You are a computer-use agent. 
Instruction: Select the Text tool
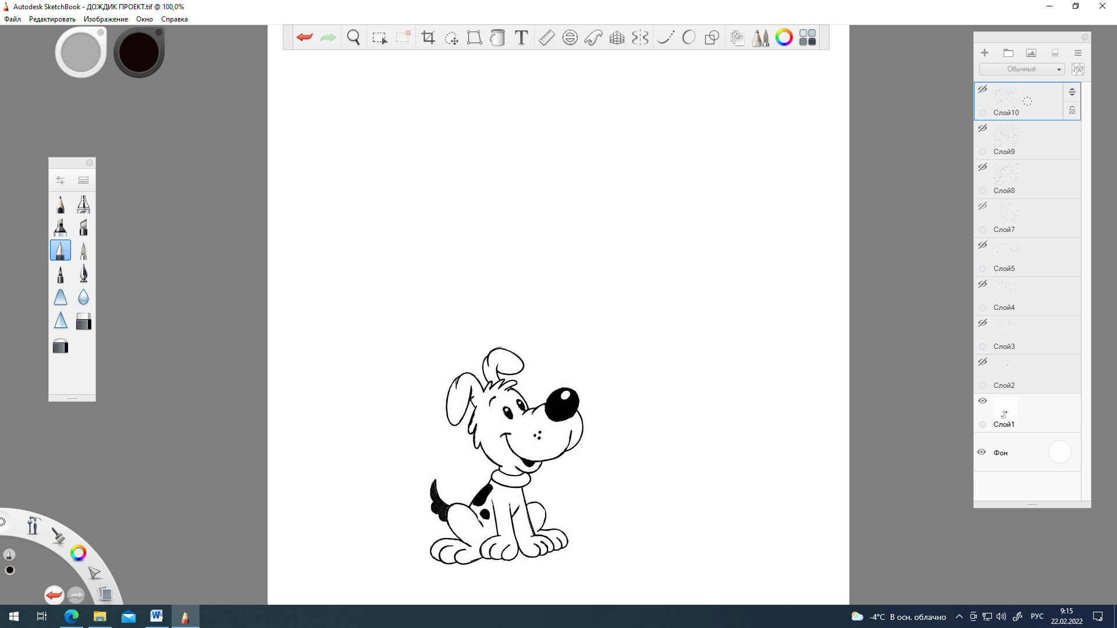point(521,37)
